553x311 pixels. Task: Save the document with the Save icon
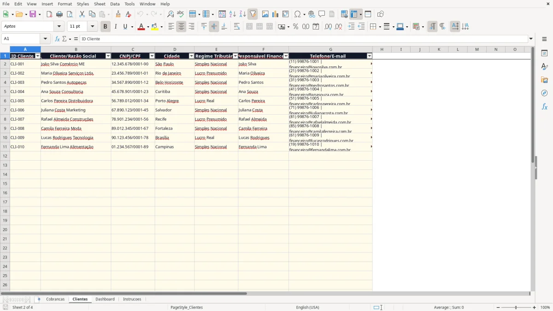33,14
